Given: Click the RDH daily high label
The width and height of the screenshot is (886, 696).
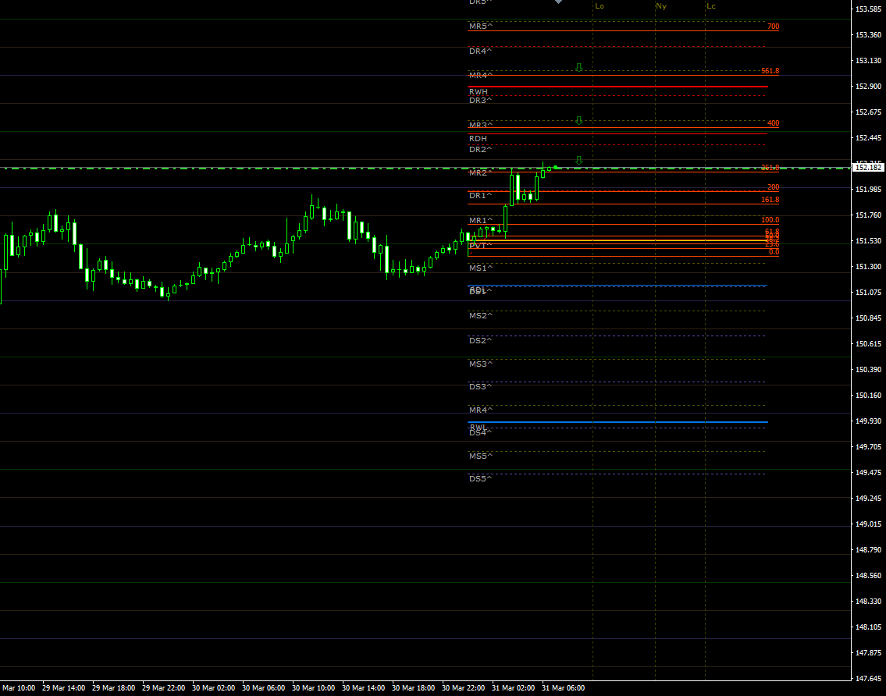Looking at the screenshot, I should click(478, 139).
